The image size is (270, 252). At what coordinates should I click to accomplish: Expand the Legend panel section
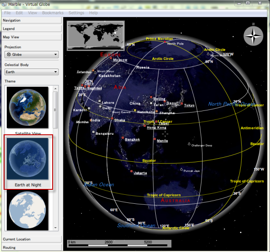(x=31, y=29)
